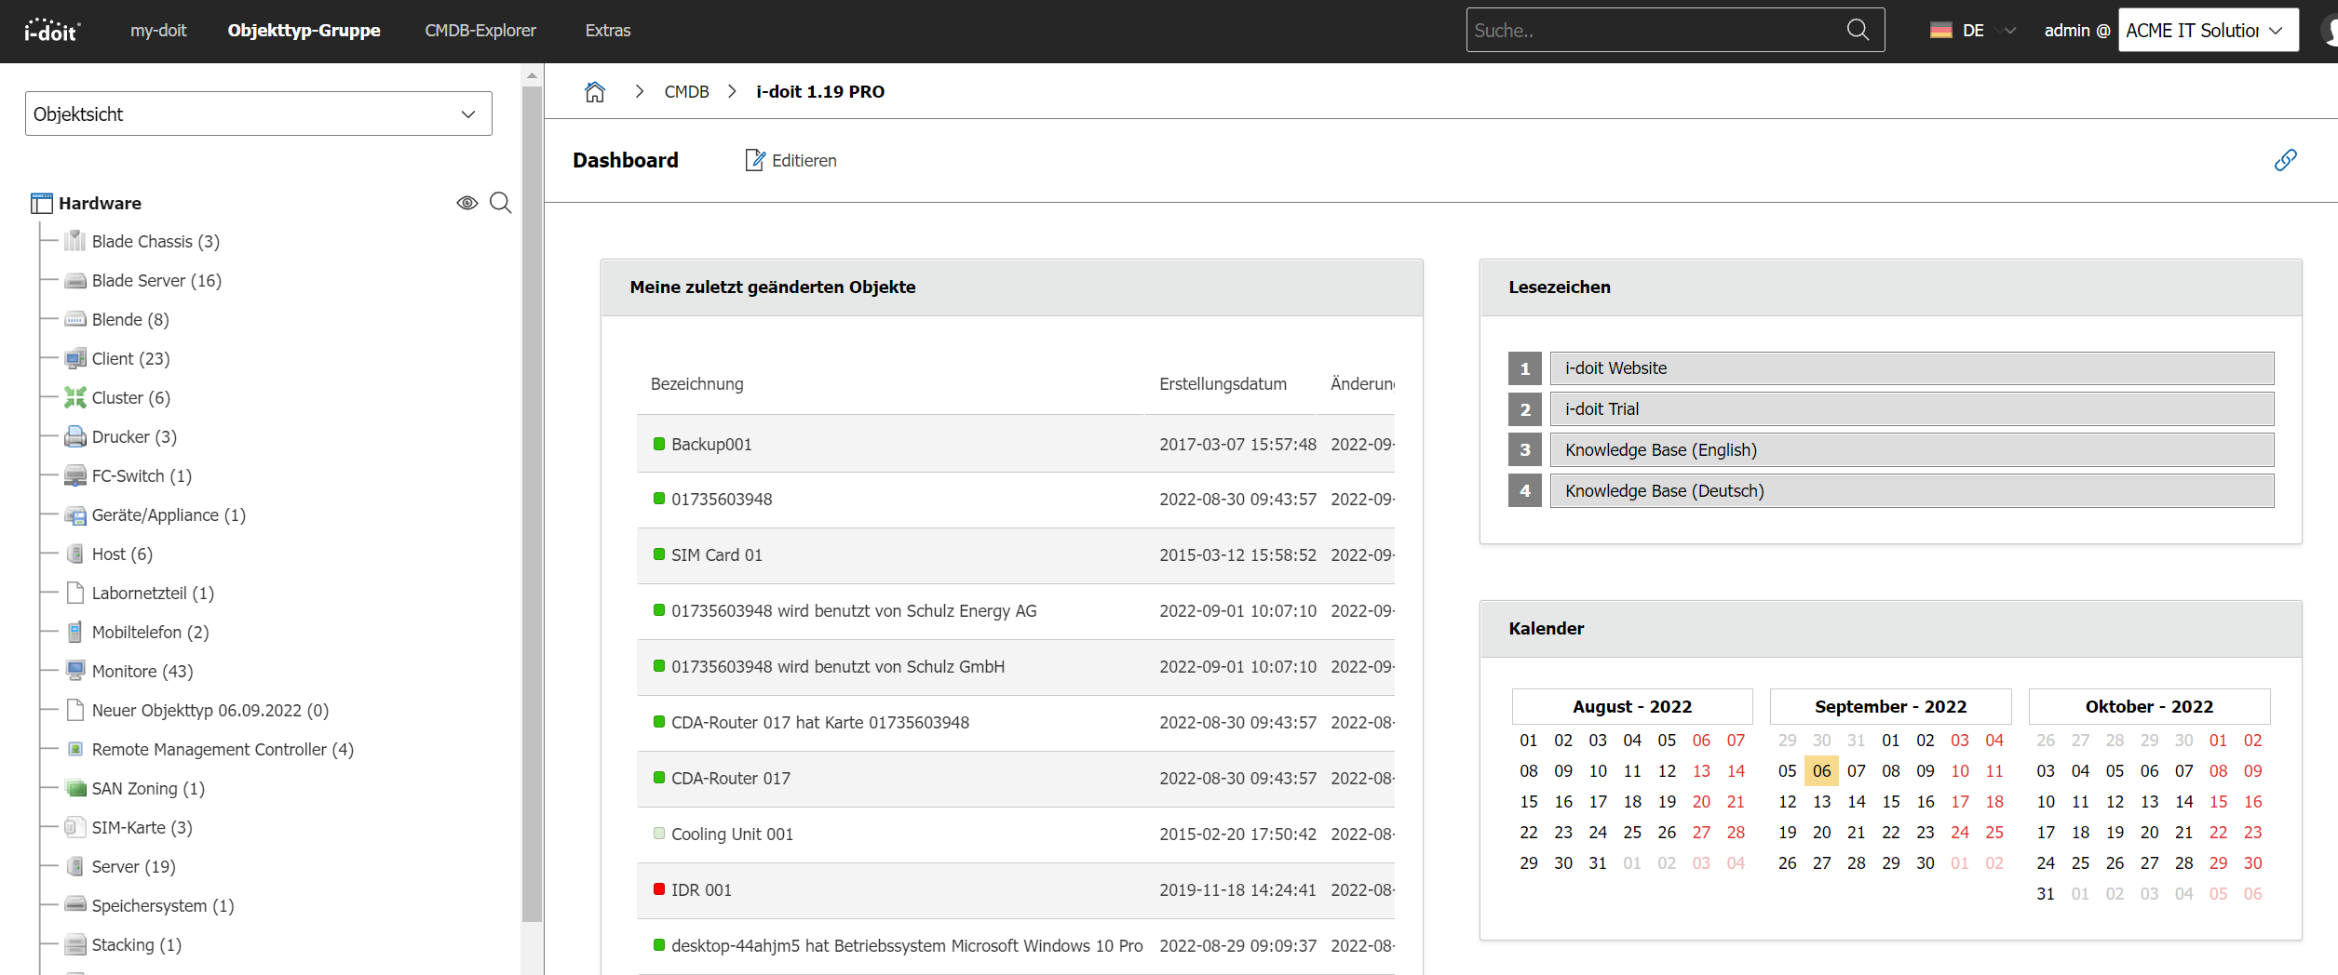This screenshot has width=2338, height=975.
Task: Toggle the eye visibility icon beside Hardware
Action: (x=467, y=203)
